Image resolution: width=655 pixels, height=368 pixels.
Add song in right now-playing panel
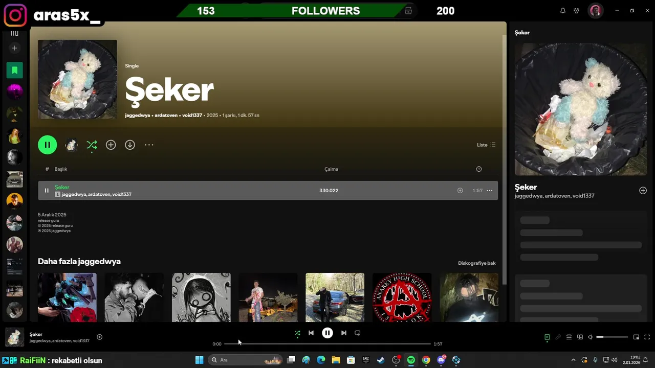pyautogui.click(x=643, y=191)
